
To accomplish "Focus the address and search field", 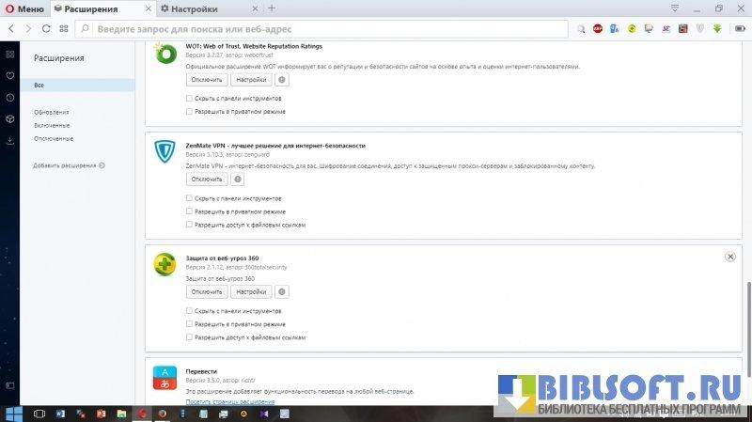I will pos(321,29).
